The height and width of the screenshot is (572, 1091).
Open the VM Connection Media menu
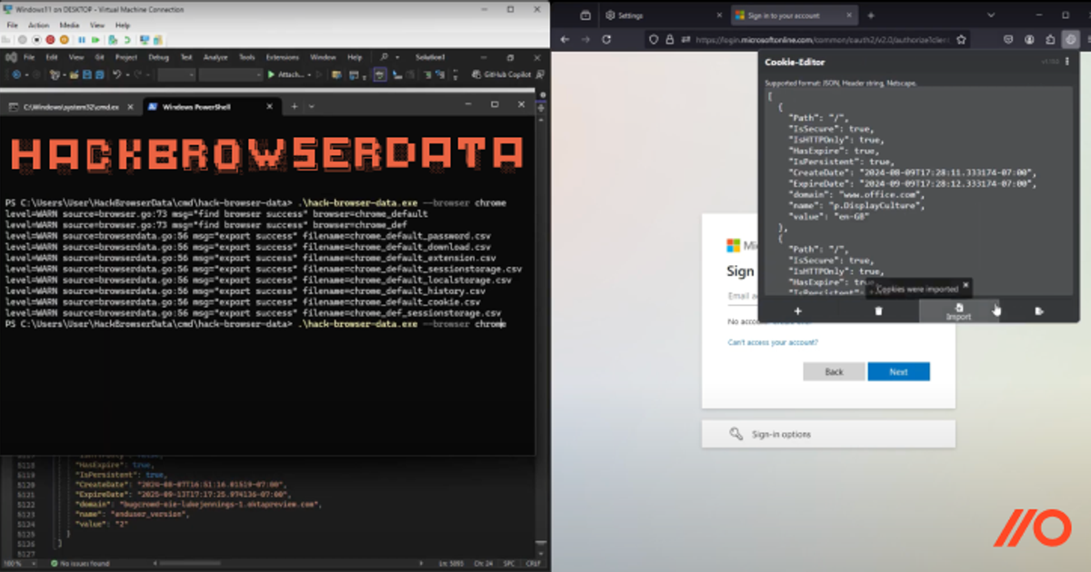pyautogui.click(x=69, y=25)
